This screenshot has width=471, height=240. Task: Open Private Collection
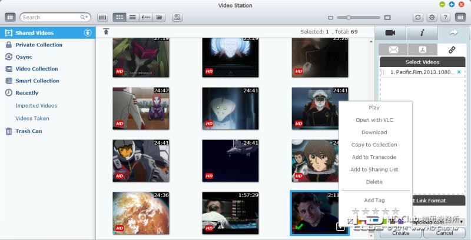tap(39, 45)
